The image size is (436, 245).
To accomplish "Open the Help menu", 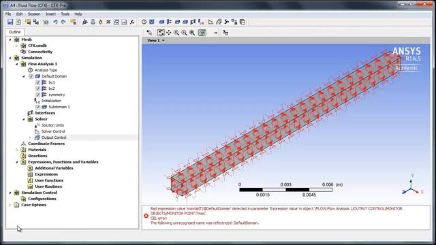I will click(78, 14).
